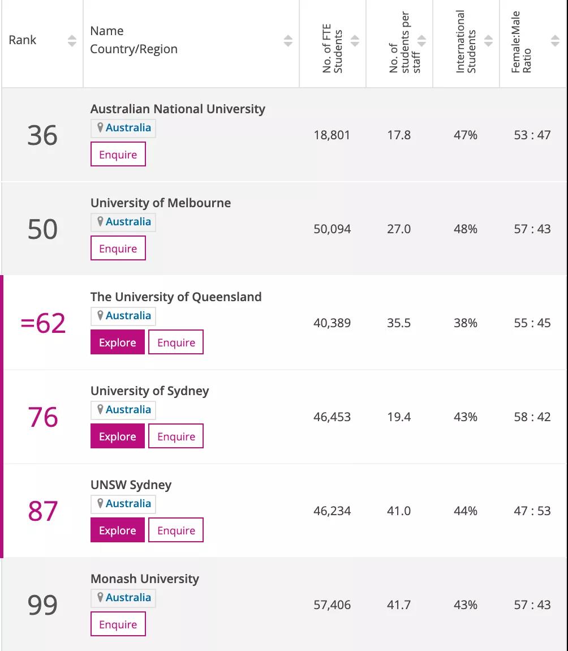Sort by No. of FTE Students

[355, 41]
